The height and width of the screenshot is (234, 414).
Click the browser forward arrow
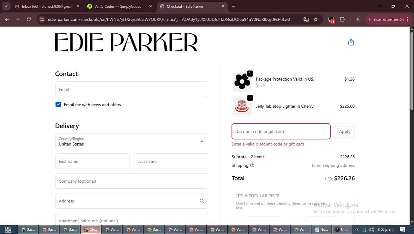point(18,19)
